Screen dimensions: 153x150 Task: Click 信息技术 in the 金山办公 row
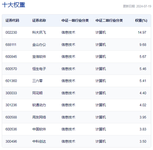tap(68, 45)
